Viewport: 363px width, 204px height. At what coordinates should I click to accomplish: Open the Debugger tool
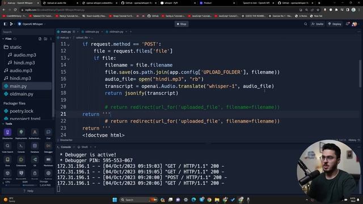tap(48, 146)
